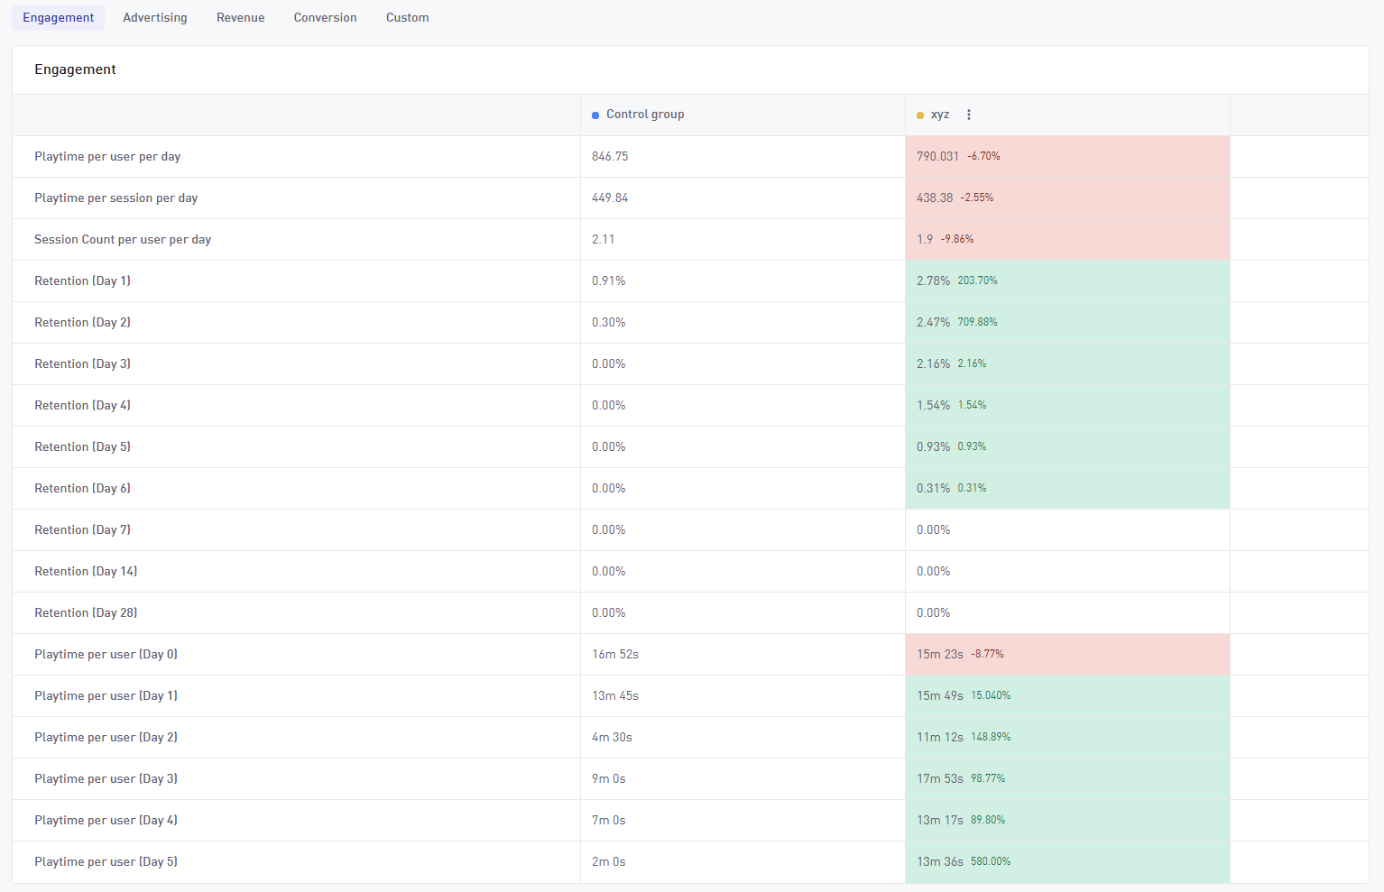Select the Session Count per user per day row

point(123,240)
